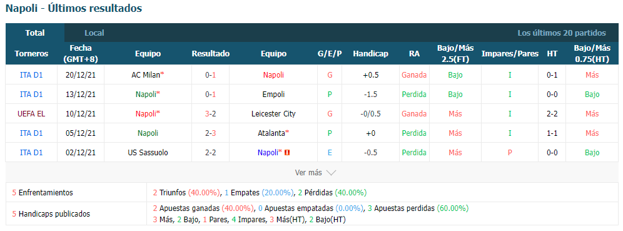Expand the Ver más chevron arrow
623x231 pixels.
coord(331,173)
